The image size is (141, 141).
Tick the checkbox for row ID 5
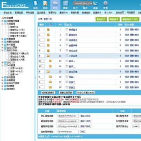coord(67,50)
